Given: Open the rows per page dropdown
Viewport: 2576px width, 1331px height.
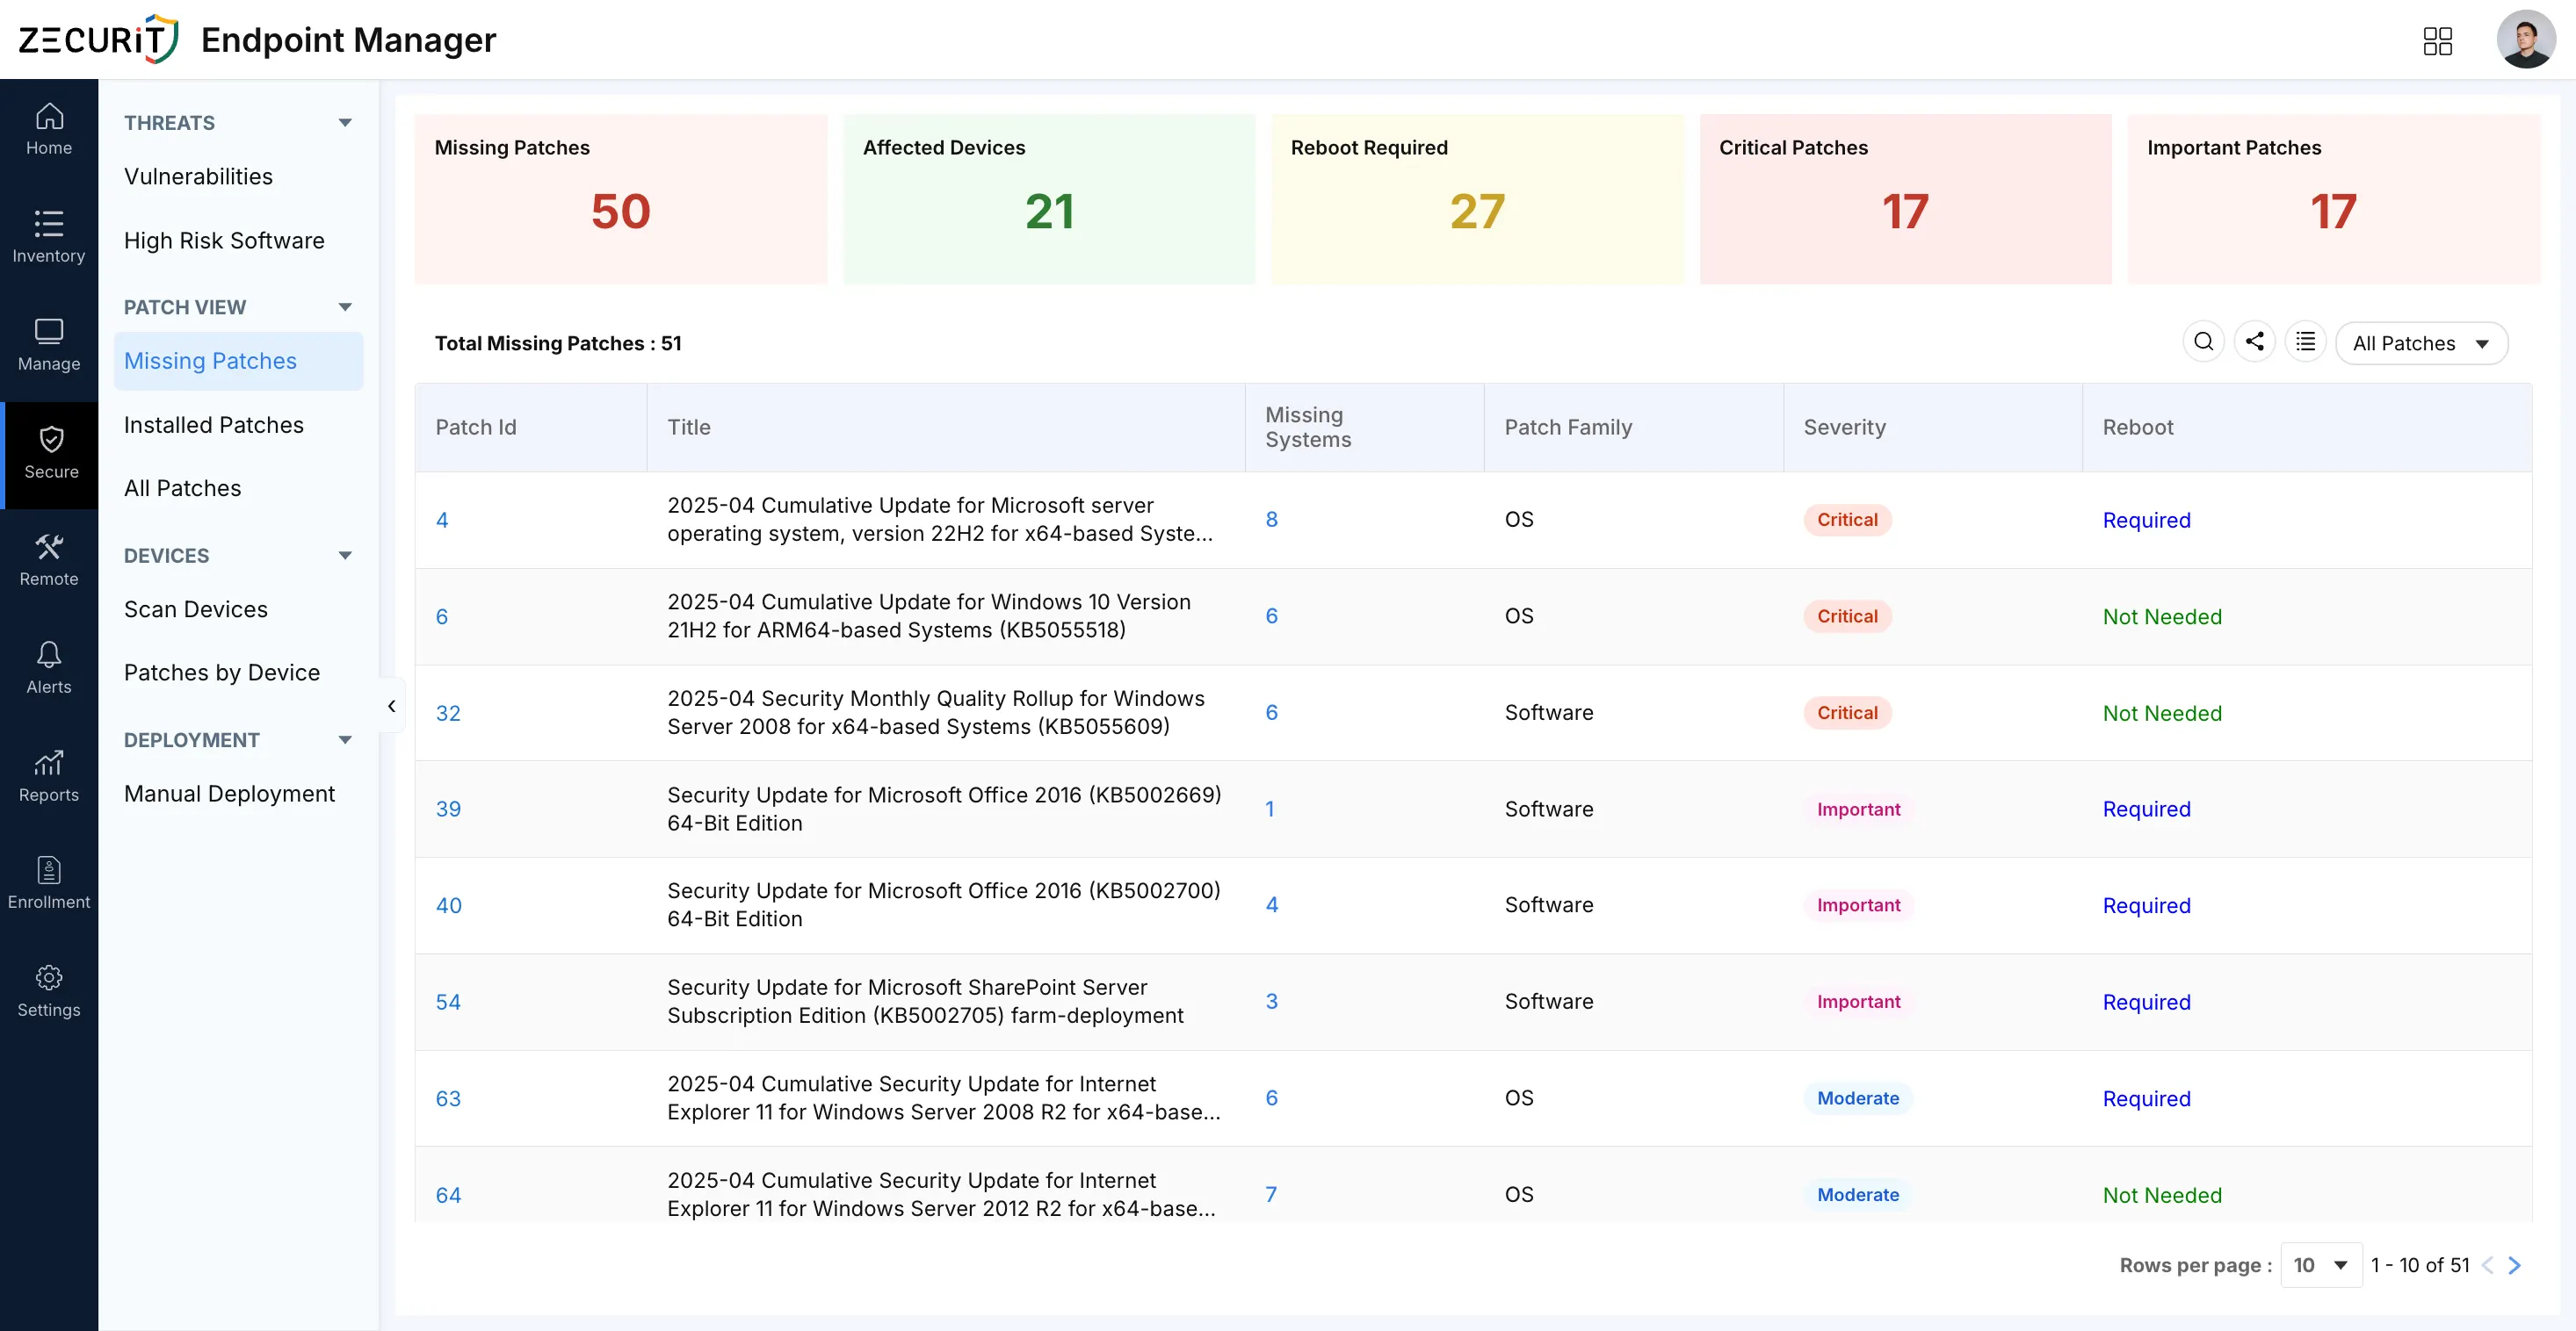Looking at the screenshot, I should pos(2320,1265).
